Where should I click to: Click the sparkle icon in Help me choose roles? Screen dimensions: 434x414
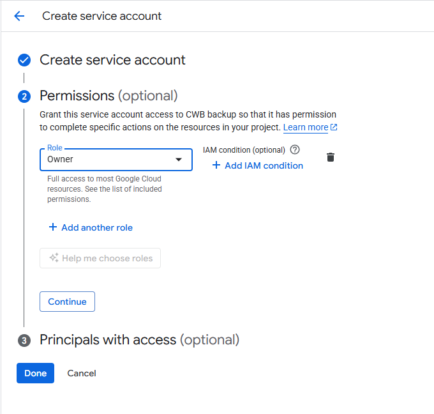tap(54, 257)
